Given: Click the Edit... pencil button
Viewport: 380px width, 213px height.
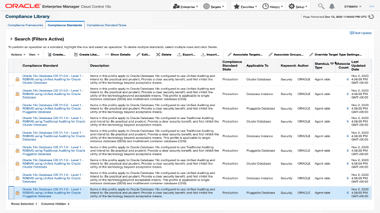Looking at the screenshot, I should pyautogui.click(x=143, y=55).
